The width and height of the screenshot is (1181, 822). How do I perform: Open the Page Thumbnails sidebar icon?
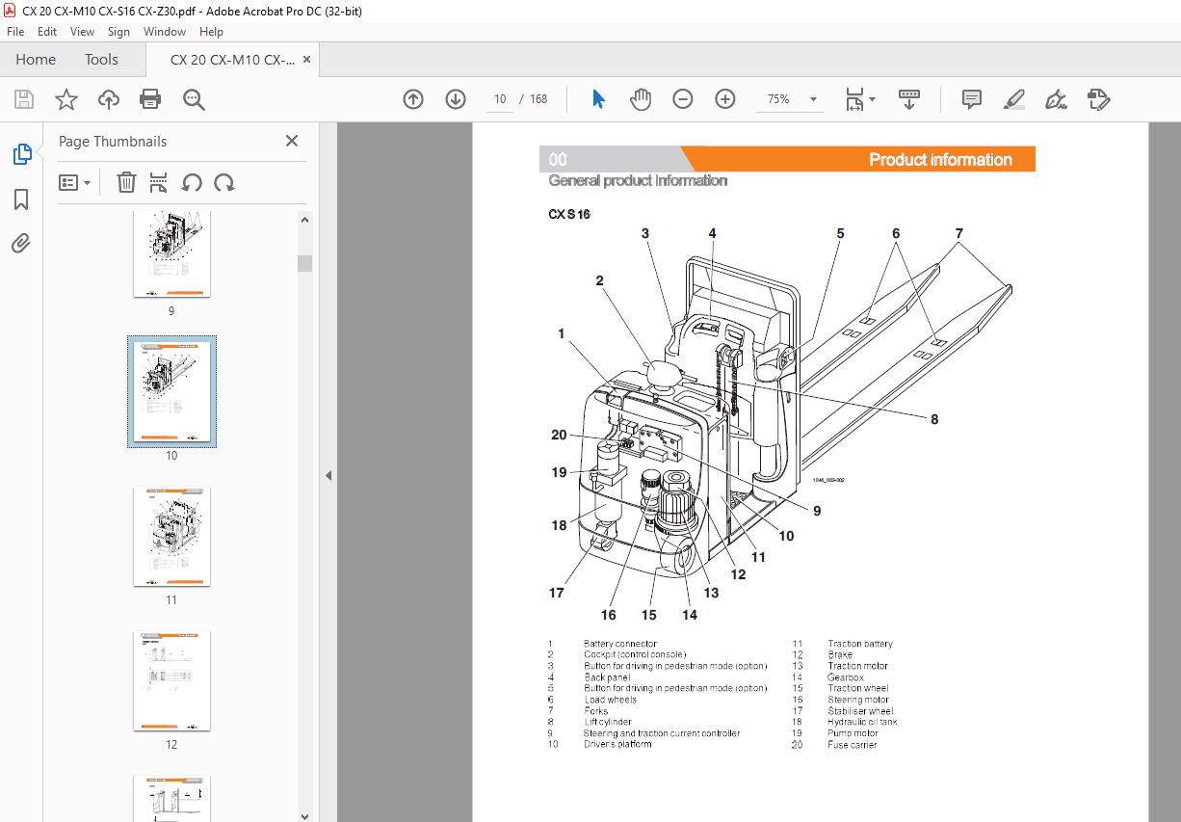21,154
